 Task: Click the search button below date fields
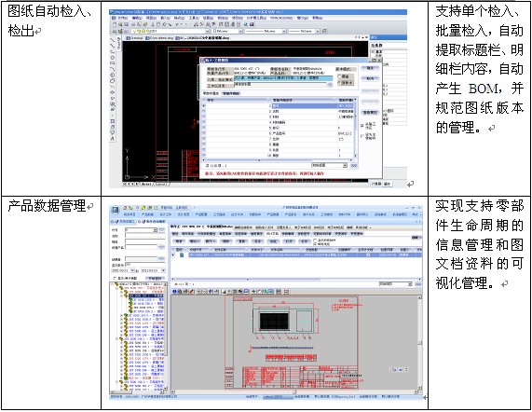click(x=155, y=279)
